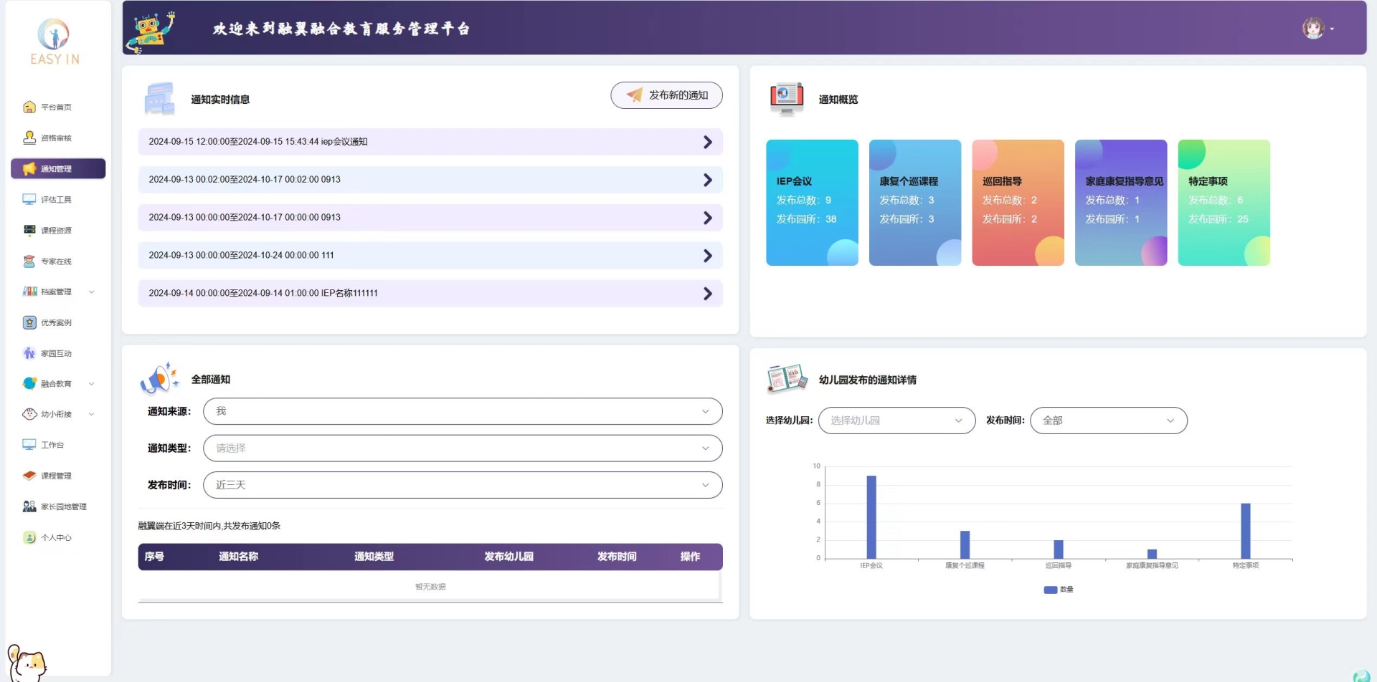1377x682 pixels.
Task: Open the 选择幼儿园 dropdown
Action: (x=896, y=421)
